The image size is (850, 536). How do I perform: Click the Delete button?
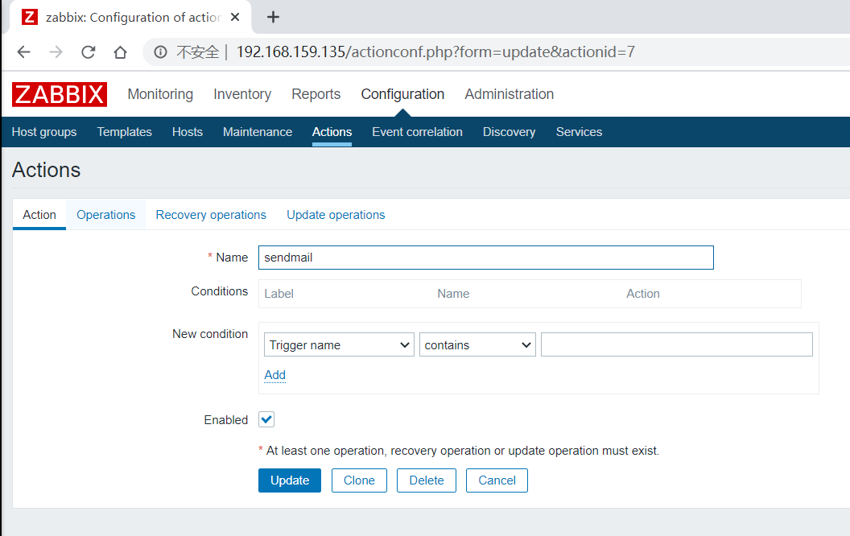(x=427, y=480)
